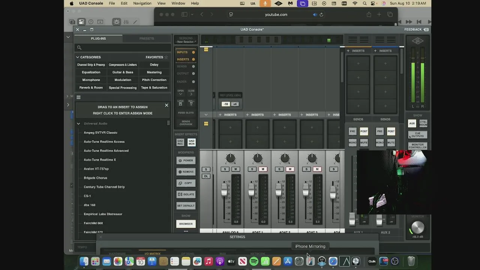Image resolution: width=480 pixels, height=270 pixels.
Task: Open the File menu
Action: [112, 3]
